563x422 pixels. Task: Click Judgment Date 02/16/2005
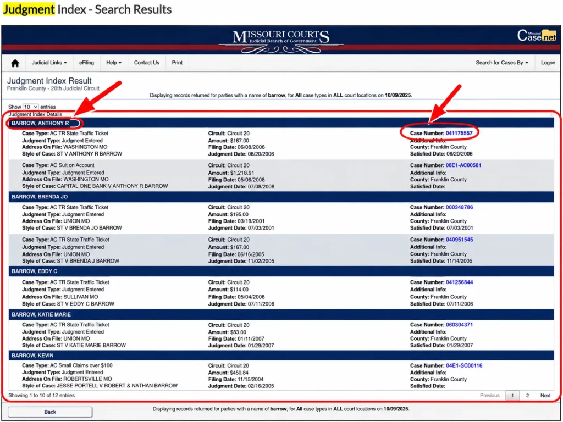coord(241,386)
